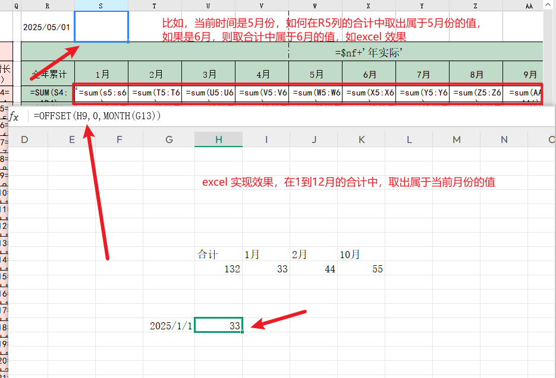Image resolution: width=556 pixels, height=378 pixels.
Task: Select column header G
Action: tap(169, 139)
